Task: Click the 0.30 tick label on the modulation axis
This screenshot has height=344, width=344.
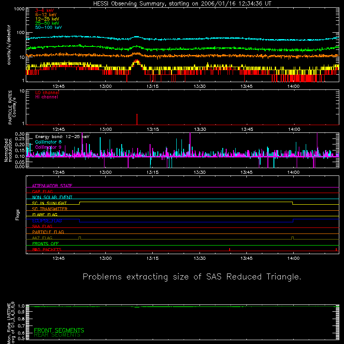Action: [x=20, y=134]
